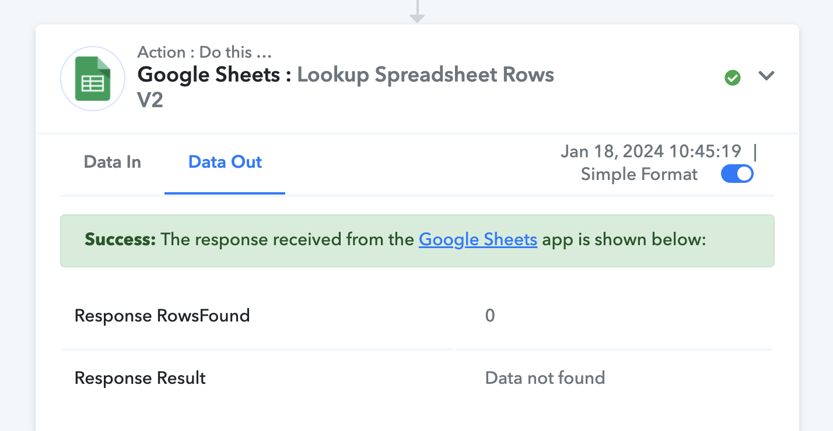This screenshot has width=833, height=431.
Task: Click the RowsFound value 0
Action: 490,316
